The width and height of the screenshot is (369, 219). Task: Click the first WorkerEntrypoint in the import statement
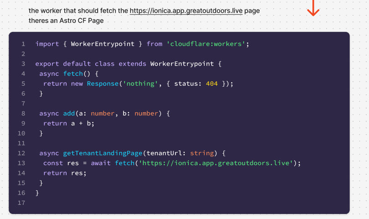pos(103,44)
